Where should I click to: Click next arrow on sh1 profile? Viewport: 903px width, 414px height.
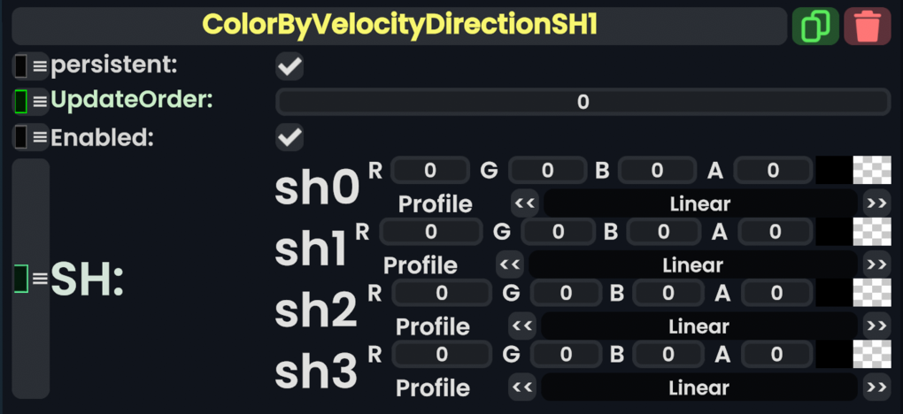(876, 264)
